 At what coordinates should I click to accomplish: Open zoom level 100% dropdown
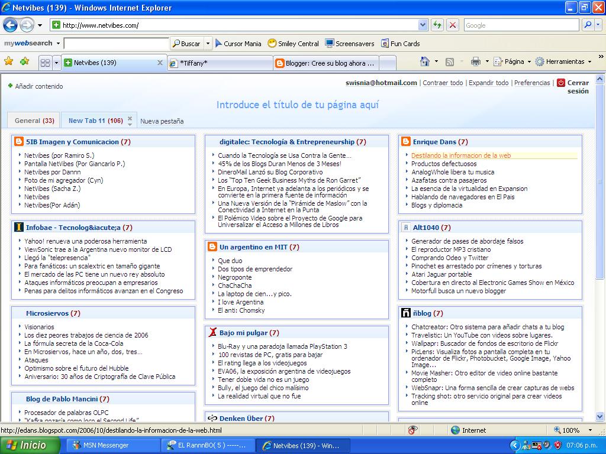590,430
